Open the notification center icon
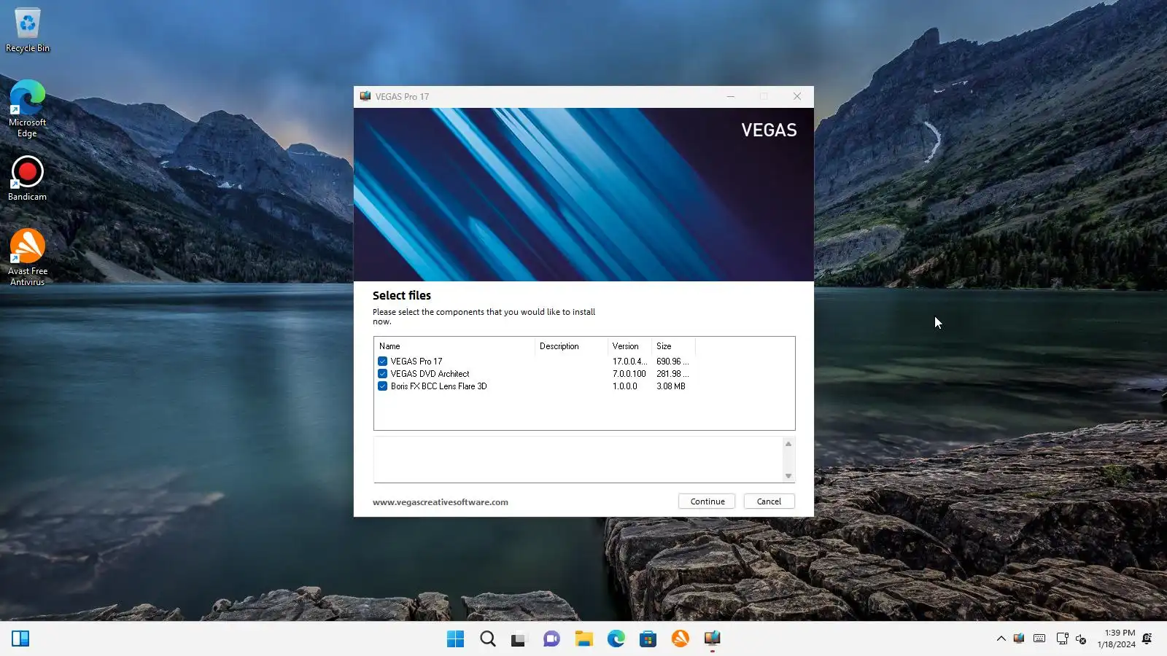 (1147, 639)
